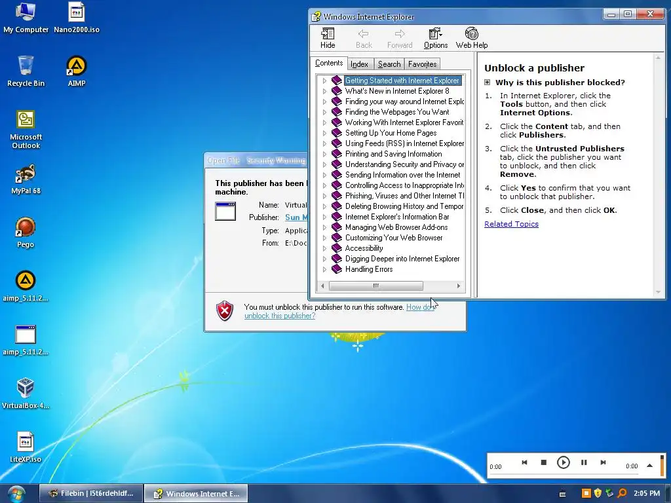Click the Forward toolbar button
The image size is (671, 503).
coord(400,38)
